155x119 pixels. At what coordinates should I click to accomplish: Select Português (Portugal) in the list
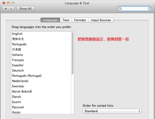[41, 76]
